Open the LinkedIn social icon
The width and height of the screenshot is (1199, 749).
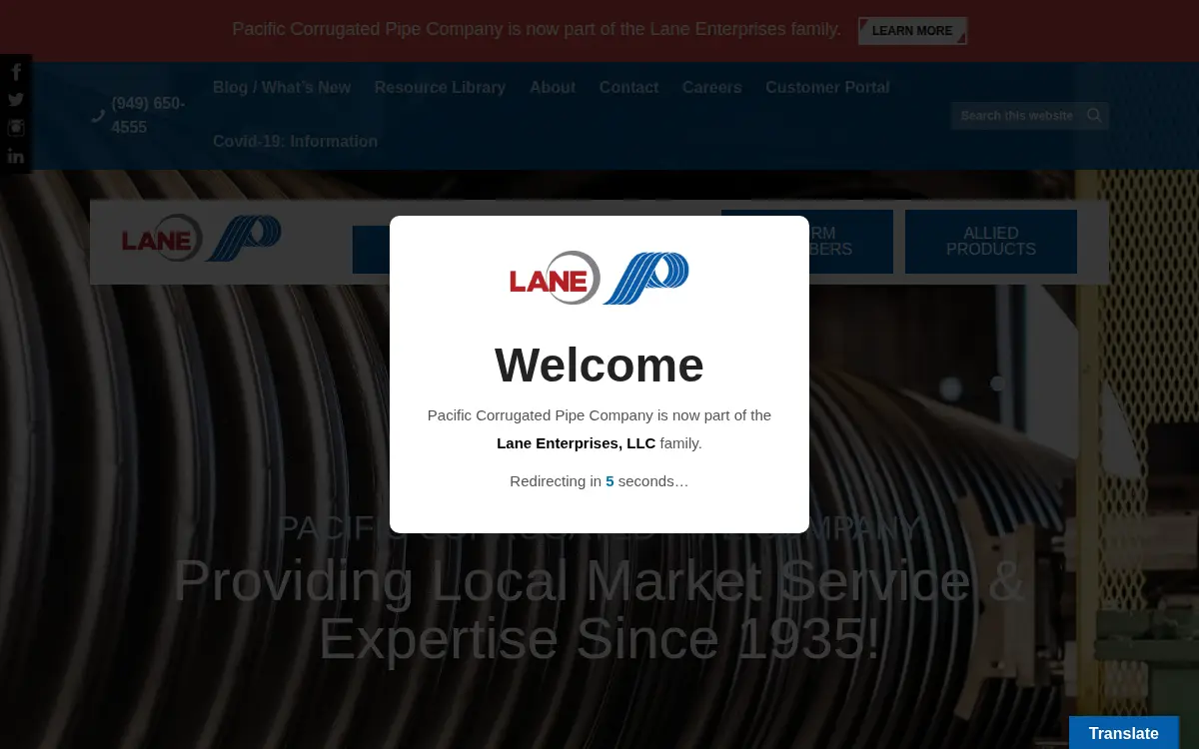point(16,156)
